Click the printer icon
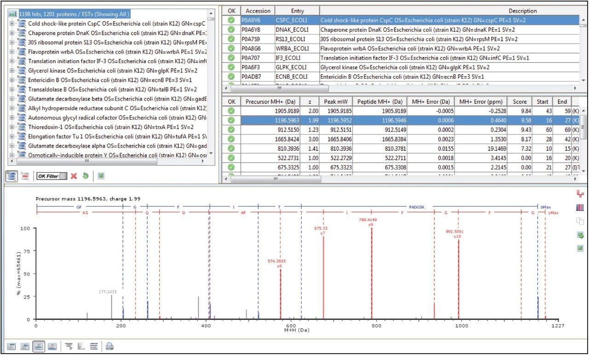The height and width of the screenshot is (355, 589). [110, 346]
